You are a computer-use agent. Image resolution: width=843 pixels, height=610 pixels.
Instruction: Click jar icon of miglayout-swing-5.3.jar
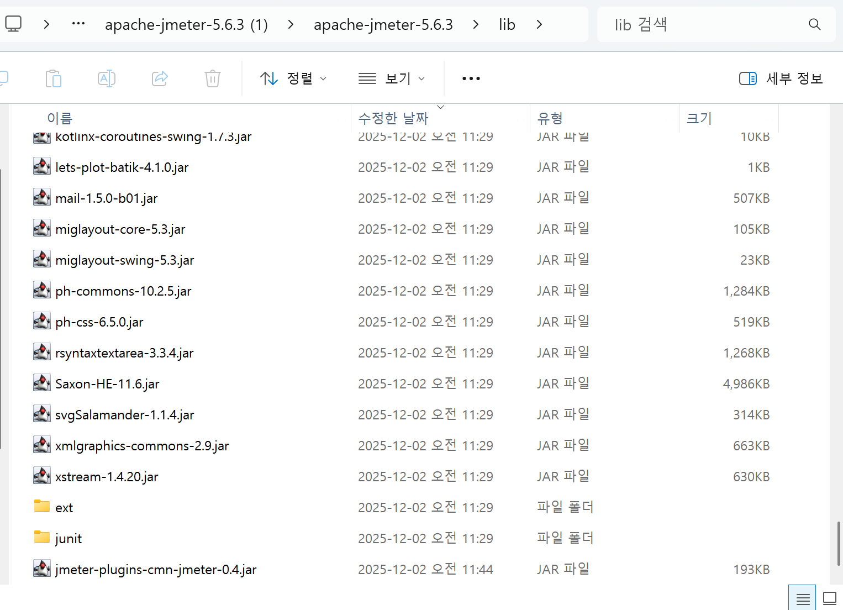(42, 259)
